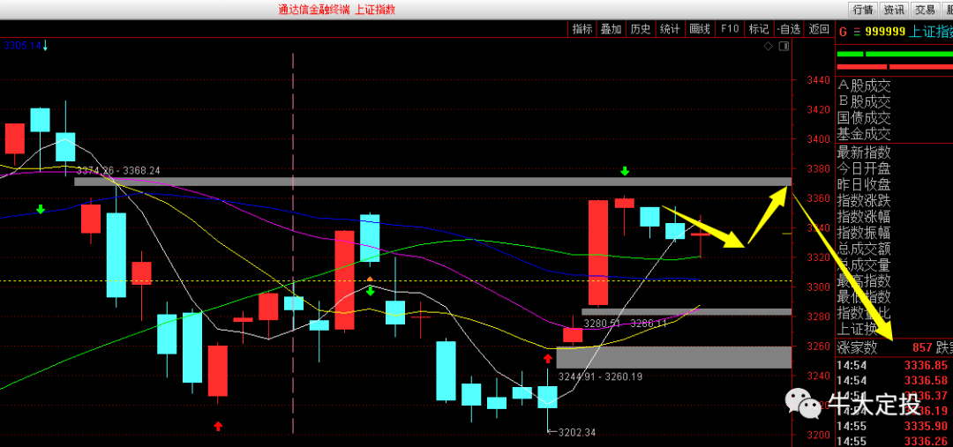Open the 历史 history view
Viewport: 953px width, 447px height.
[641, 28]
